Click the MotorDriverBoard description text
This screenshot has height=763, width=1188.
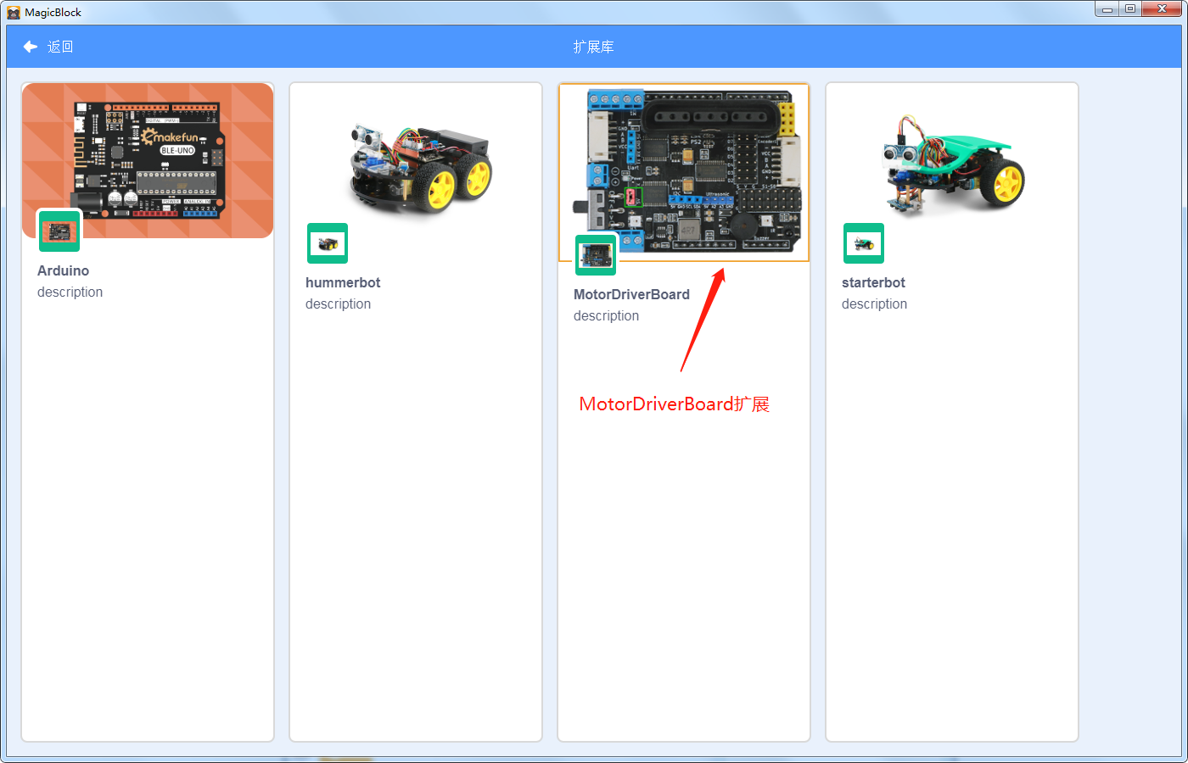[x=606, y=315]
